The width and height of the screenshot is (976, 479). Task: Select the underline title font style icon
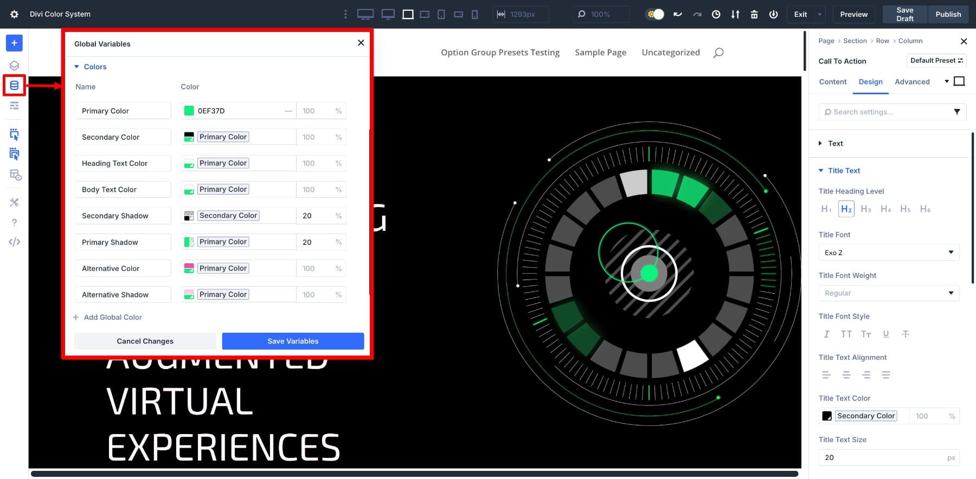click(x=885, y=334)
